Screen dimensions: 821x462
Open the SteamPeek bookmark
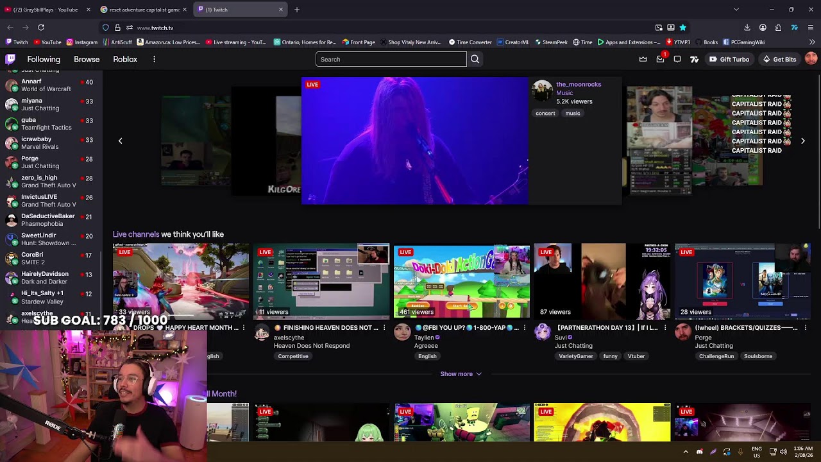click(x=550, y=42)
